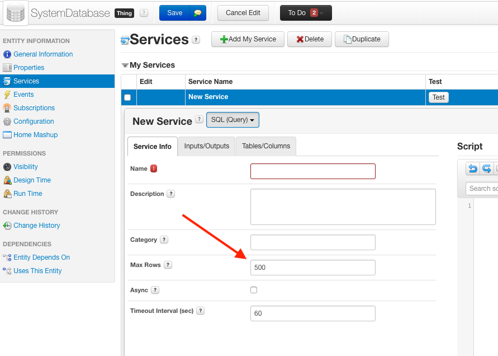Open the Subscriptions sidebar link
The image size is (498, 356).
(x=34, y=108)
